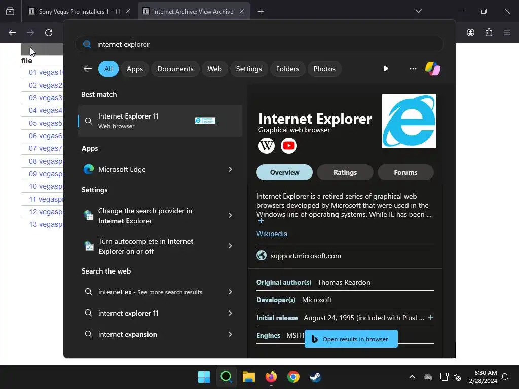
Task: Open a new browser tab
Action: [261, 12]
